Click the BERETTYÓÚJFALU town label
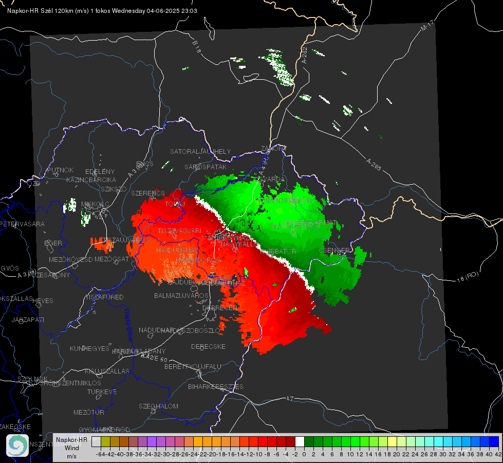 (193, 367)
